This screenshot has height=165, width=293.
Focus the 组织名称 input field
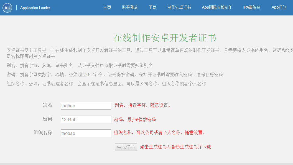tap(86, 133)
